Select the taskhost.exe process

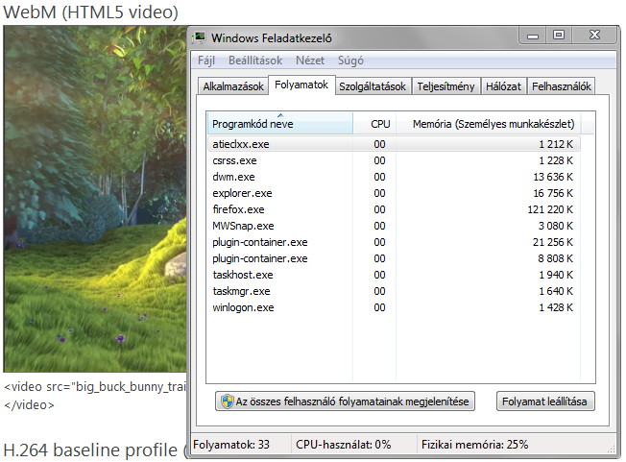click(394, 275)
